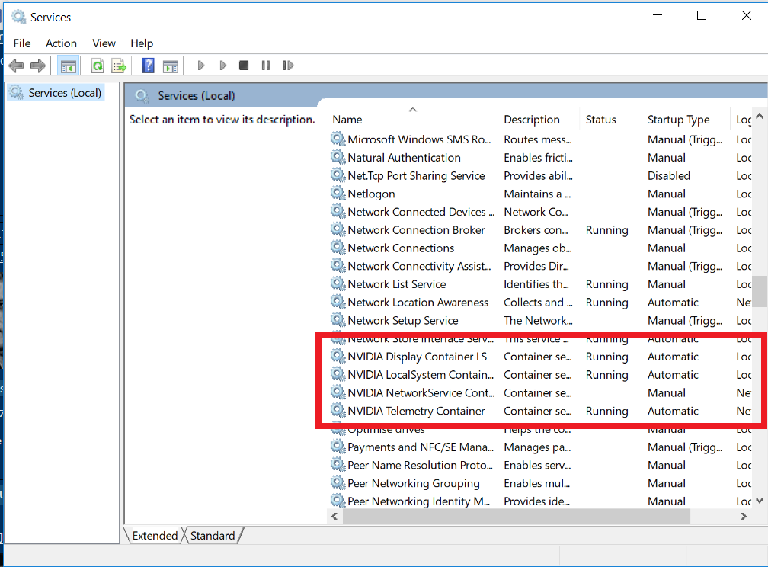Sort by the Status column header

click(x=611, y=120)
